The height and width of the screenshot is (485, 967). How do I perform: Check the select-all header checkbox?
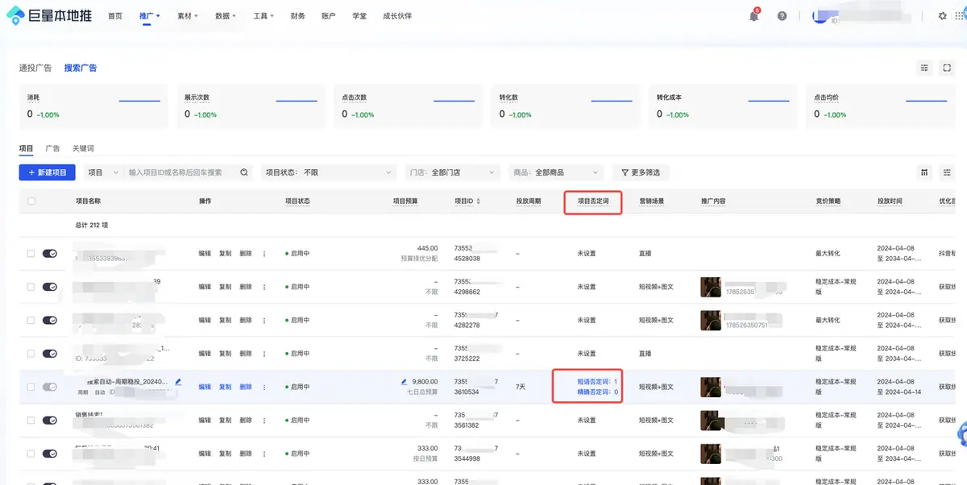coord(31,201)
